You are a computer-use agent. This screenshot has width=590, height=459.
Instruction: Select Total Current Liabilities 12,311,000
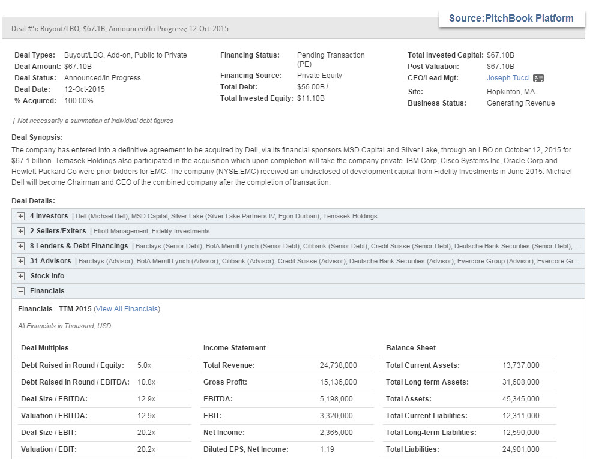521,416
